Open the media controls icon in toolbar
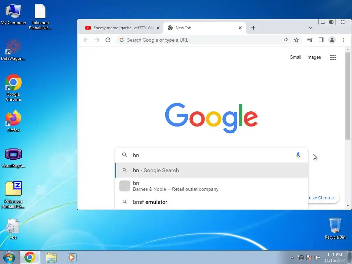 click(310, 40)
